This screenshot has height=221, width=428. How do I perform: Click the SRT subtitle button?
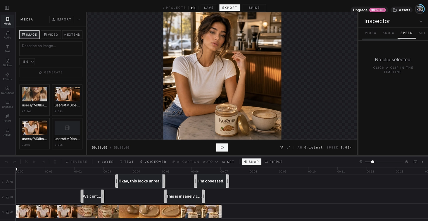coord(228,162)
